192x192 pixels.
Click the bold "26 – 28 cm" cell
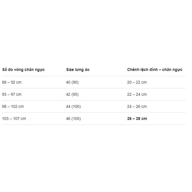click(x=137, y=119)
